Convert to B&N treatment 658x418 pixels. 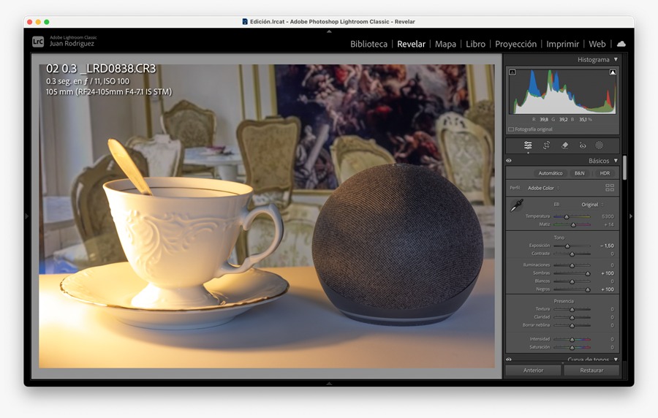pos(580,173)
